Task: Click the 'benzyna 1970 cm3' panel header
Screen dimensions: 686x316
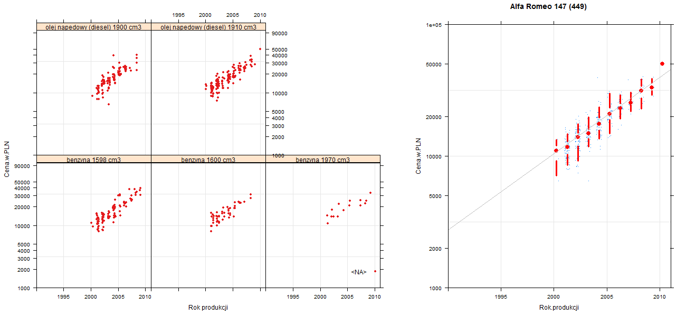Action: 323,159
